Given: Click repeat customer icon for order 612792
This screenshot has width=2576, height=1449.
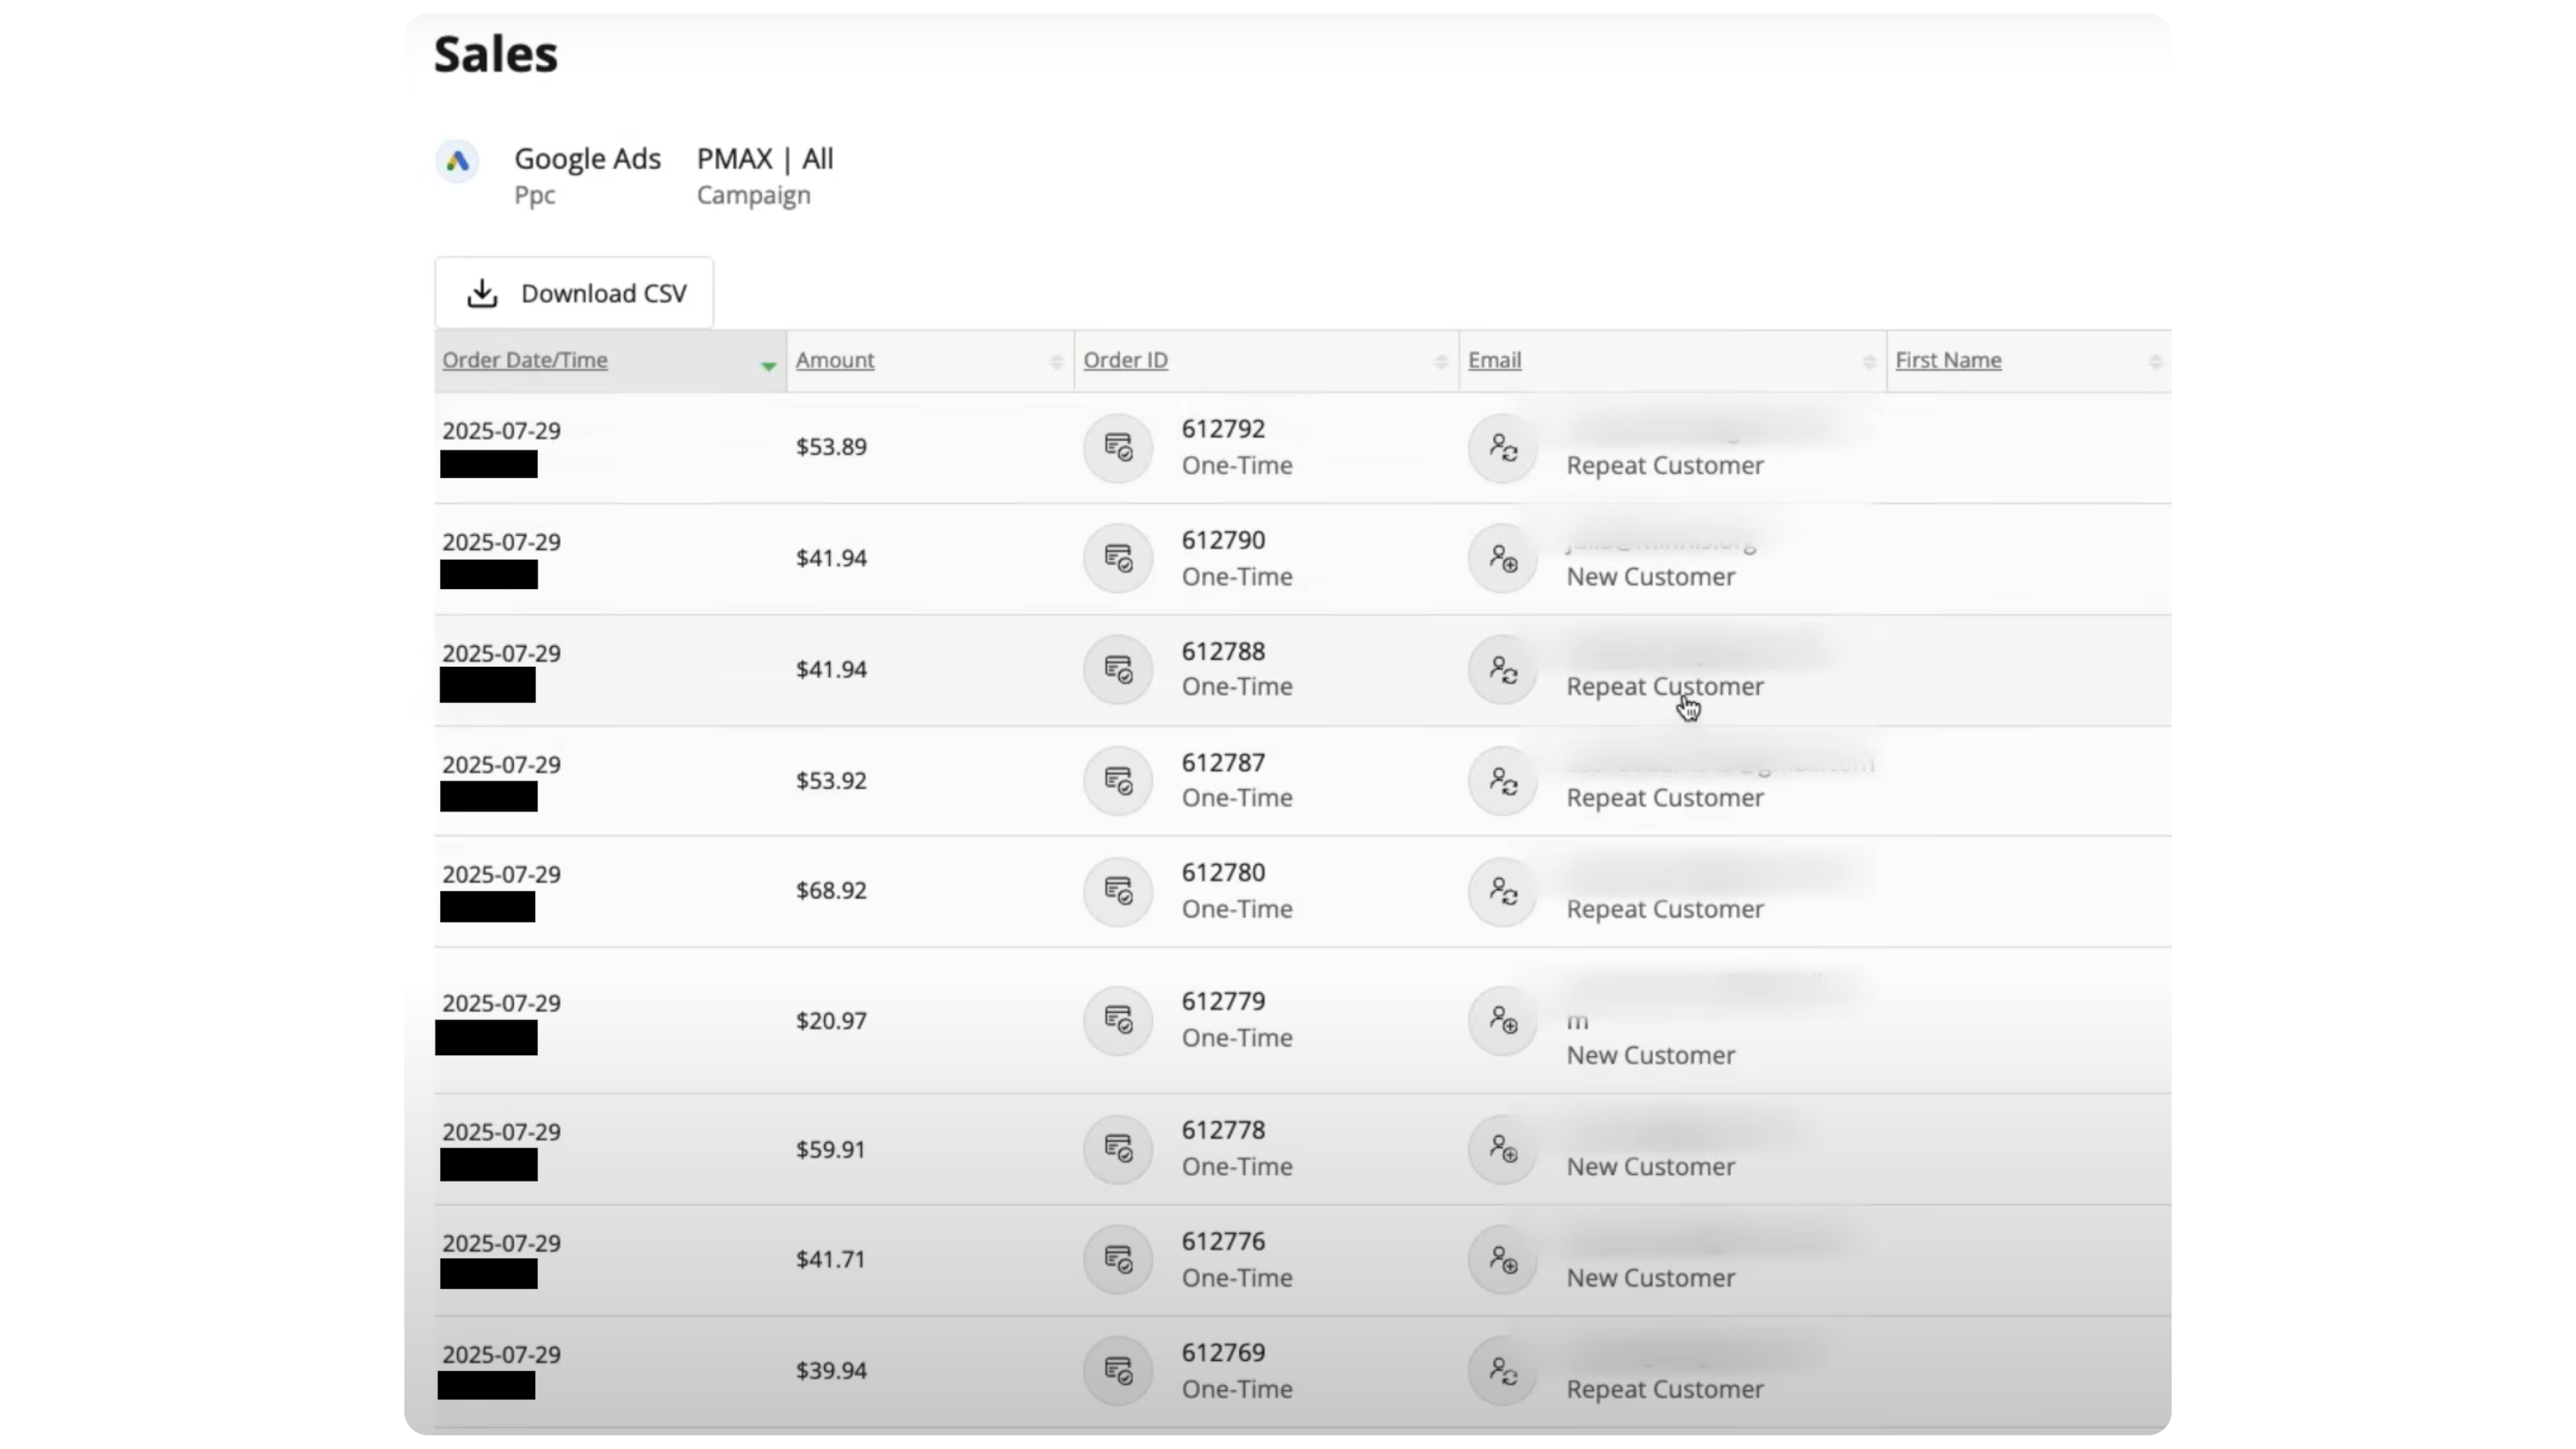Looking at the screenshot, I should [1502, 447].
